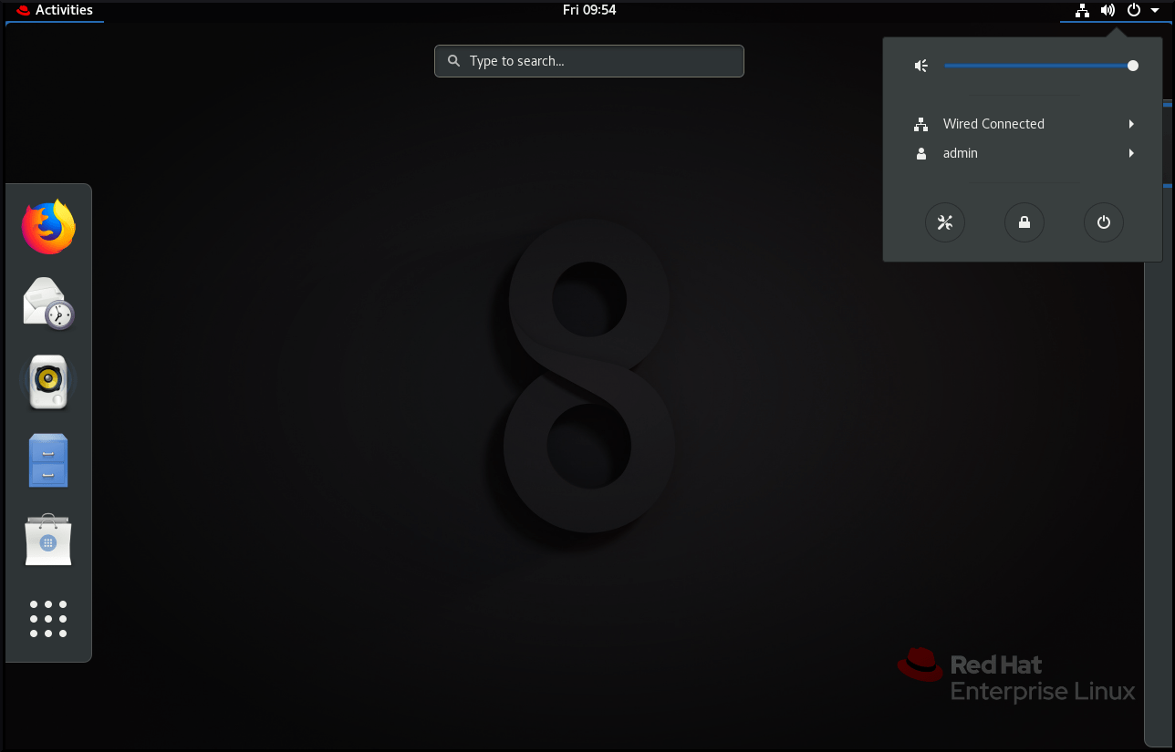The image size is (1175, 752).
Task: Open the Files application
Action: (47, 460)
